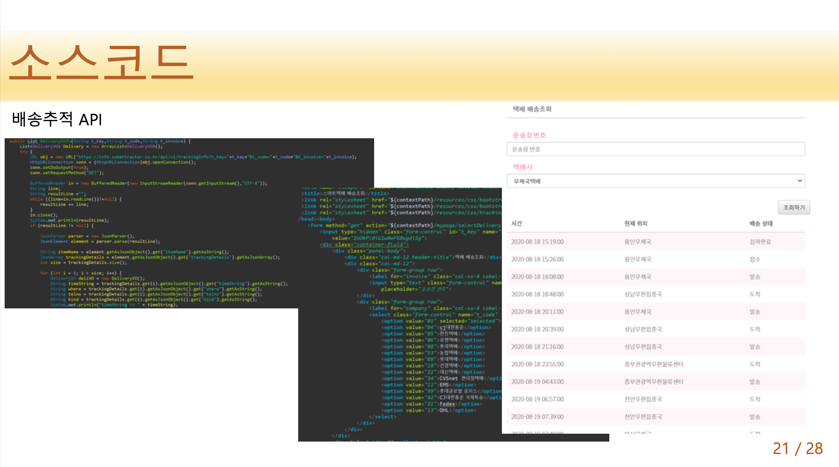Open the 우체국택배 courier dropdown
839x467 pixels.
[656, 181]
